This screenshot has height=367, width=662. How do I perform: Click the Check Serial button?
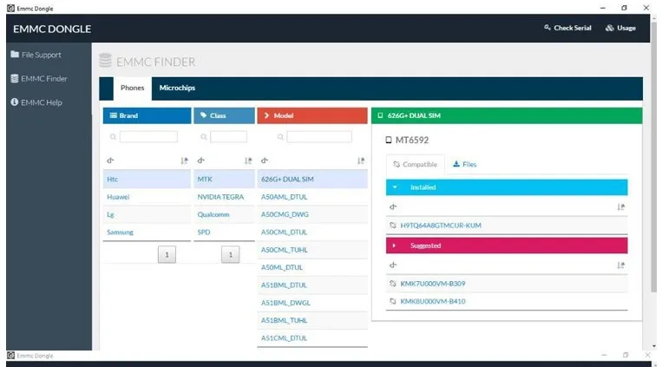point(567,28)
